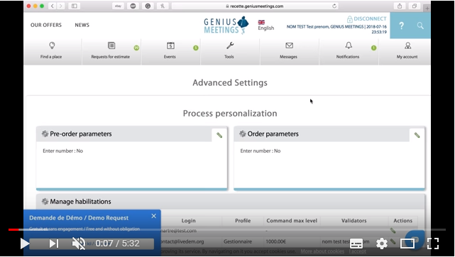Switch to theater mode
Screen dimensions: 455x257
pos(407,244)
